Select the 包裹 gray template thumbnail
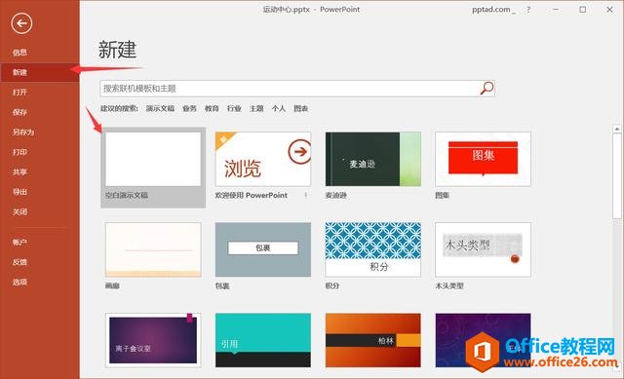Screen dimensions: 624x379 pos(263,249)
